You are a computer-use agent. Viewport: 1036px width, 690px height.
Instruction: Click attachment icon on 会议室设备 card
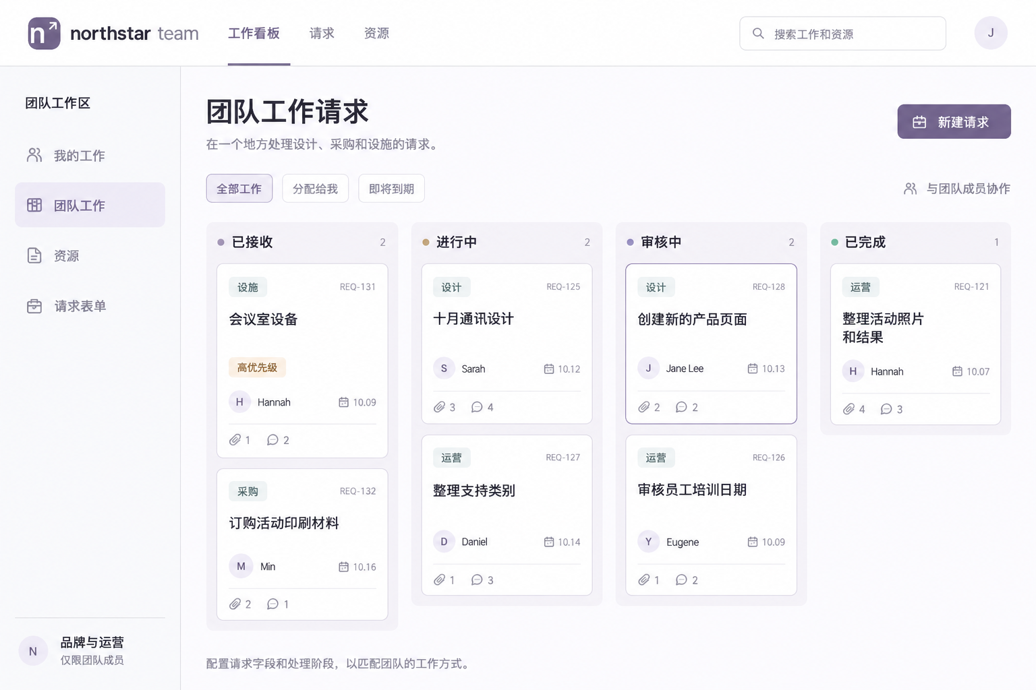point(235,440)
